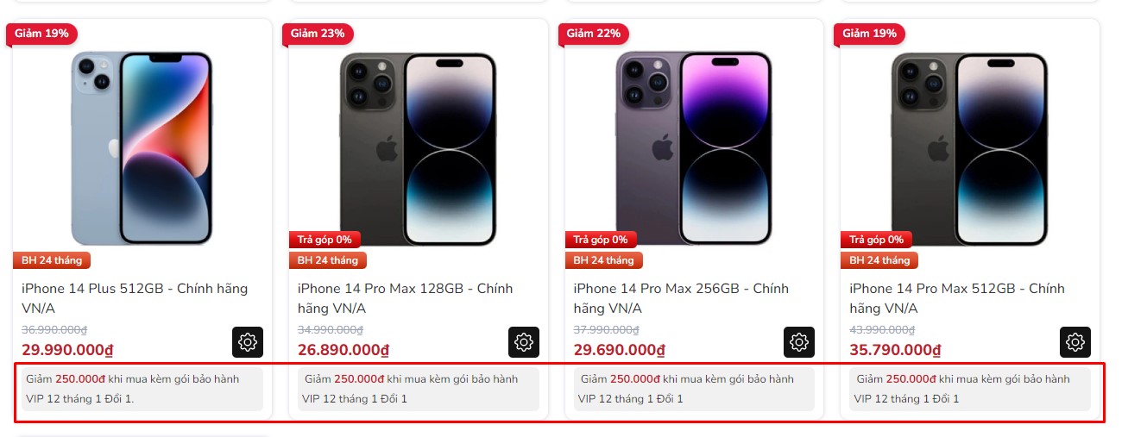Image resolution: width=1147 pixels, height=437 pixels.
Task: Click the promo box under 35.790.000đ price
Action: tap(969, 389)
